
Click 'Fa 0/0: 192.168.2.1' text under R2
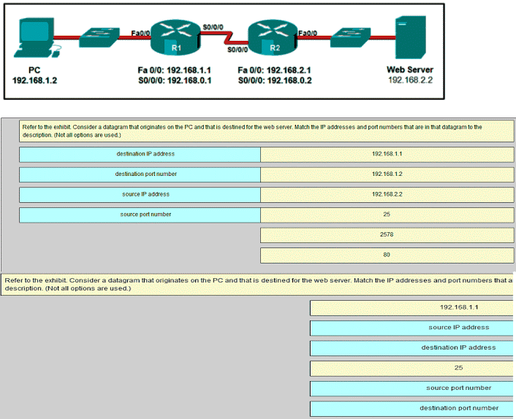click(274, 70)
